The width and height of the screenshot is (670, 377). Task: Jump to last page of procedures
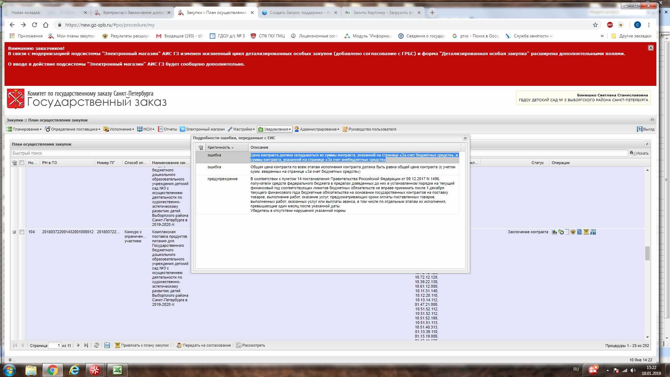[x=86, y=345]
